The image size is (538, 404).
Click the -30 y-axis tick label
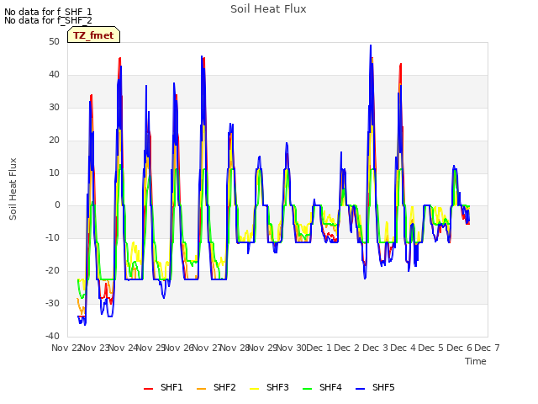52,303
